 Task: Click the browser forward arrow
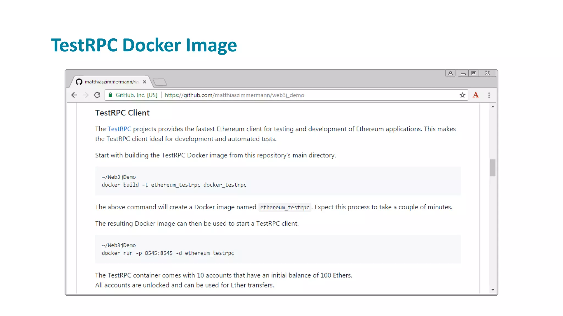[85, 95]
